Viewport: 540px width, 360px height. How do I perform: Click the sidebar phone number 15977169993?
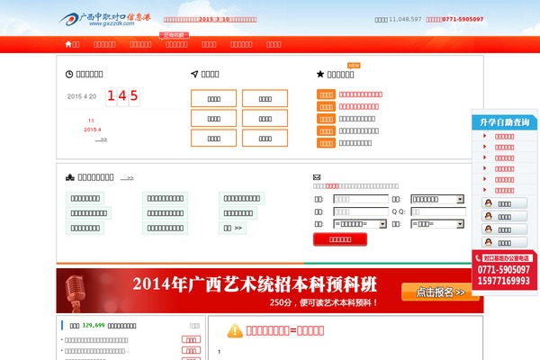tap(504, 281)
